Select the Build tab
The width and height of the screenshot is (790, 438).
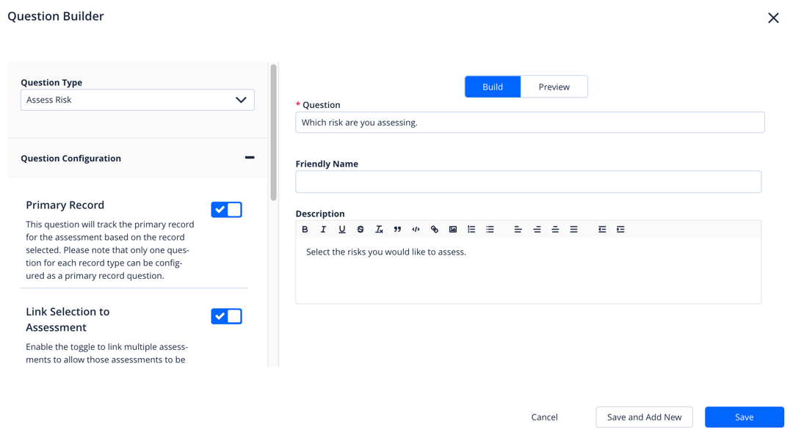click(493, 87)
